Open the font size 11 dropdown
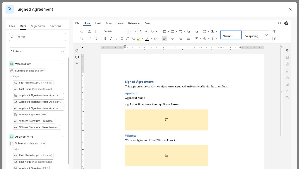Image resolution: width=299 pixels, height=169 pixels. (136, 31)
